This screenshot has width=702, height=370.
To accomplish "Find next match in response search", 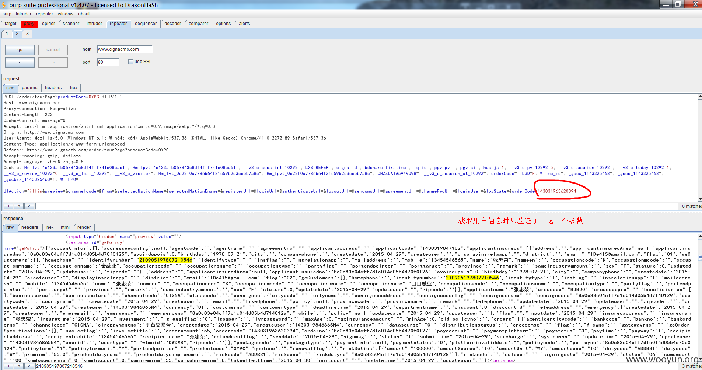I will coord(29,366).
